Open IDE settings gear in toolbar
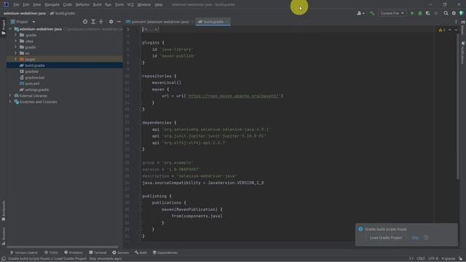 click(454, 13)
